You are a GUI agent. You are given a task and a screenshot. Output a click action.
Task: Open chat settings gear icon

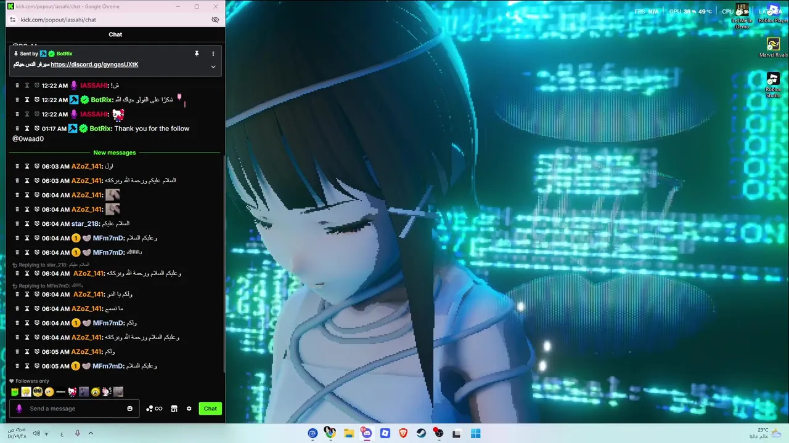(189, 409)
